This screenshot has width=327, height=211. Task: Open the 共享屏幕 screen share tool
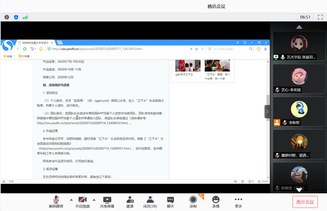pyautogui.click(x=108, y=201)
